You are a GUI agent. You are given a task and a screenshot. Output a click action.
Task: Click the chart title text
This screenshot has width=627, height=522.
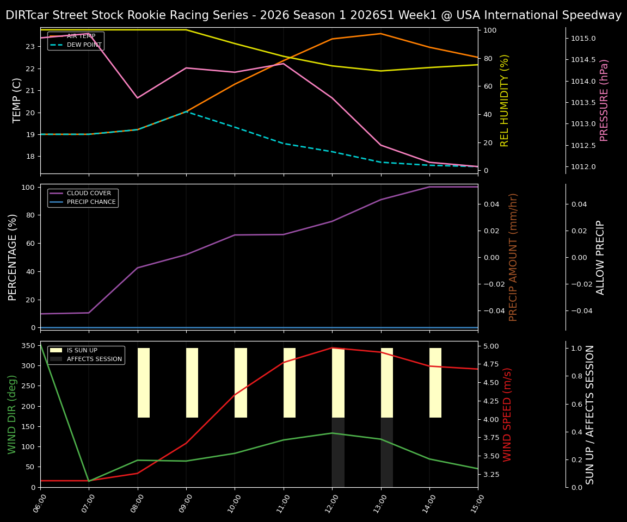tap(313, 15)
